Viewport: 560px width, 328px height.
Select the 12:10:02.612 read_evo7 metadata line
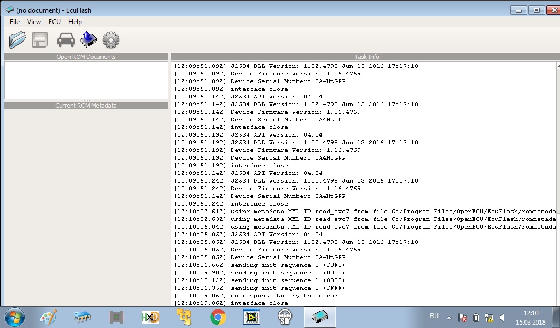point(365,212)
